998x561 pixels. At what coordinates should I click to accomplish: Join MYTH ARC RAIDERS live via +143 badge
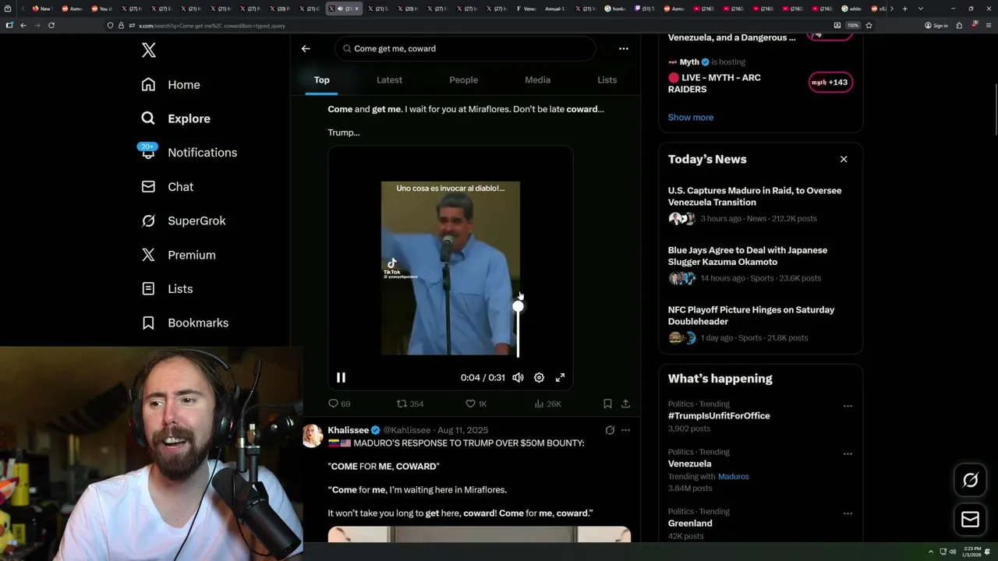[830, 83]
